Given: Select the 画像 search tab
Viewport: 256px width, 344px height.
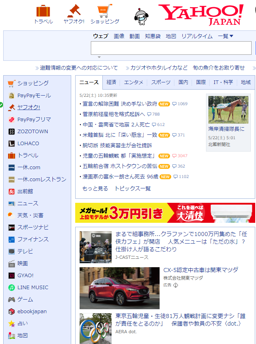Looking at the screenshot, I should tap(119, 36).
